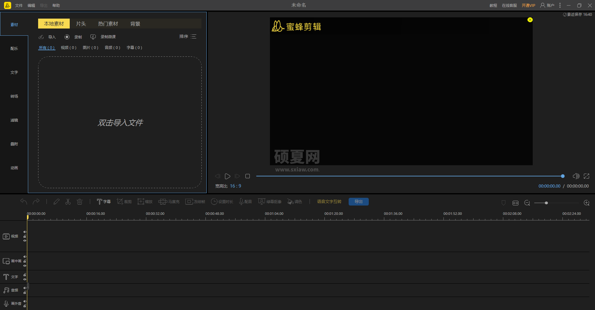This screenshot has width=595, height=310.
Task: Click the redo arrow icon
Action: [36, 201]
